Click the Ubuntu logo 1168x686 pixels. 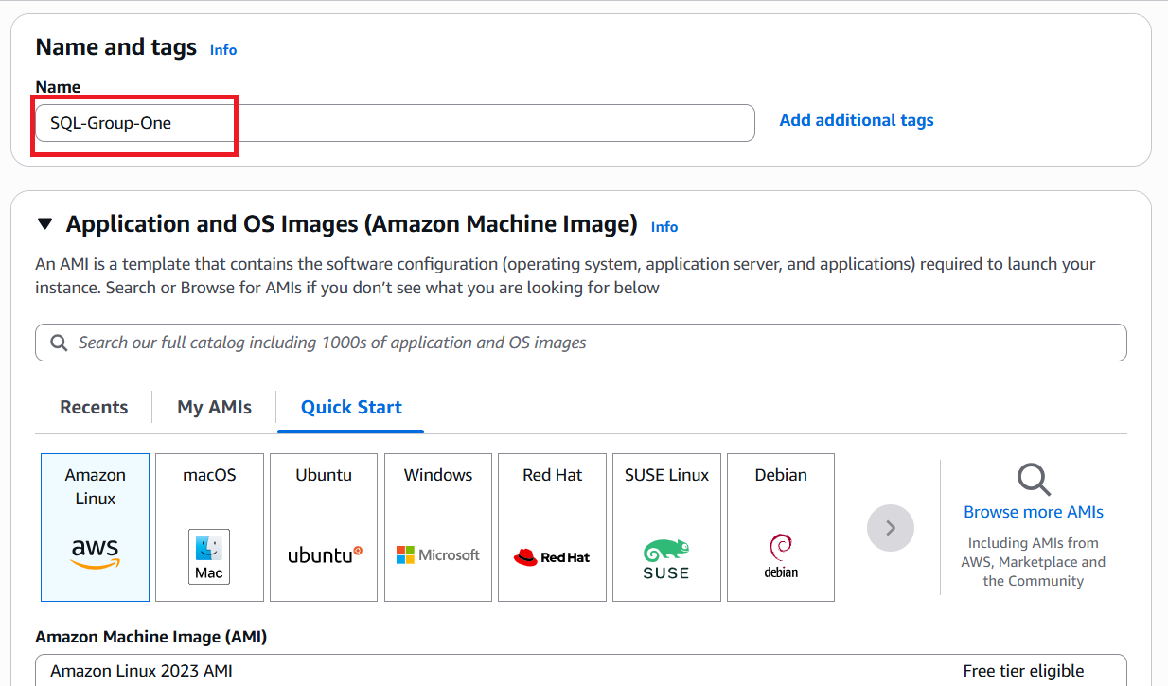pos(322,554)
